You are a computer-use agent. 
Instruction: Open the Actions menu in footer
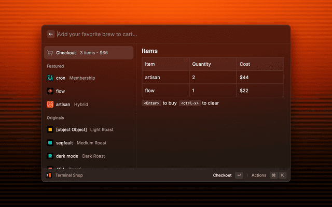(x=258, y=175)
